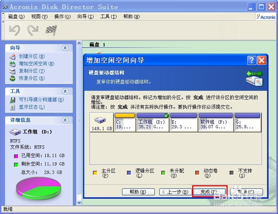Click the checkered flag Commit icon

tap(51, 30)
